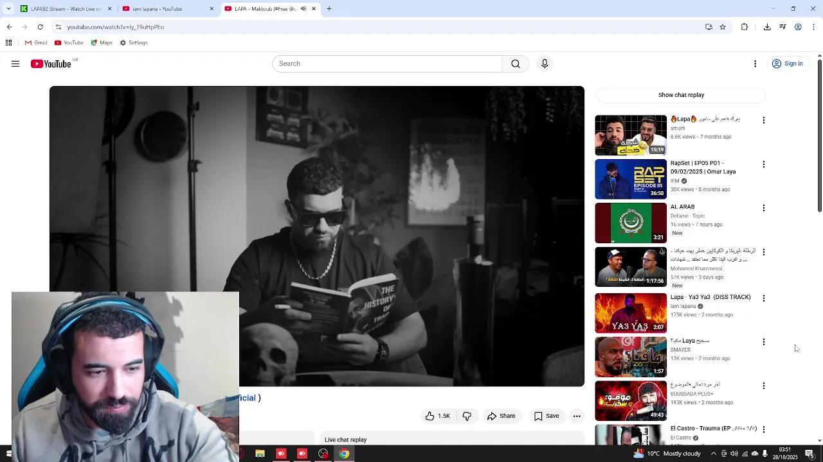Open Chrome from the taskbar

344,454
